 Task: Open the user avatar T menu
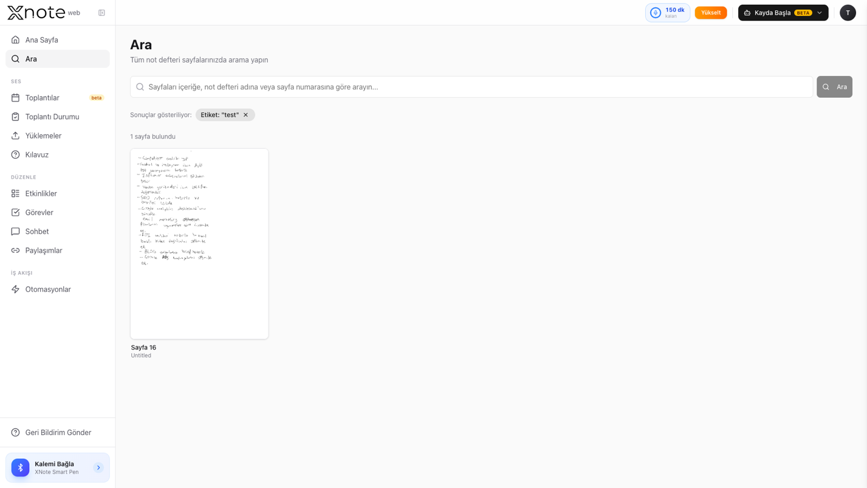848,13
